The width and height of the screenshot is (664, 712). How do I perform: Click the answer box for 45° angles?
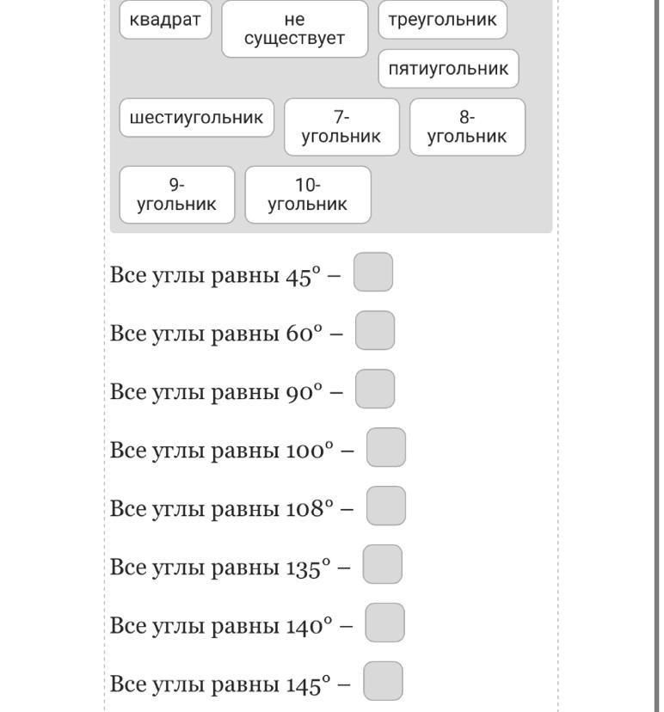tap(373, 273)
